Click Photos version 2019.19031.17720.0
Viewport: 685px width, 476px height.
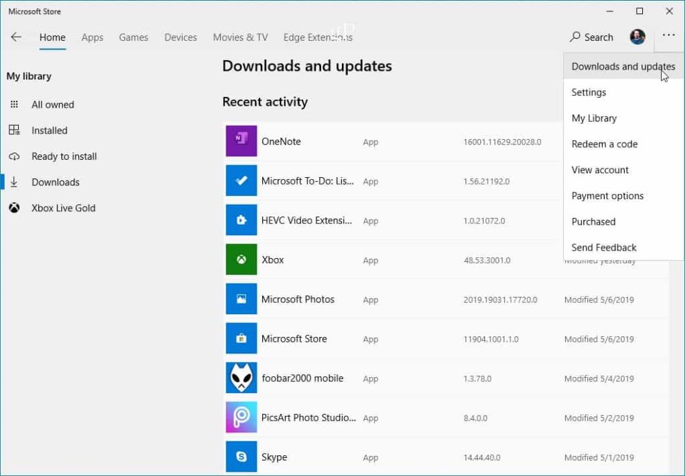[500, 300]
